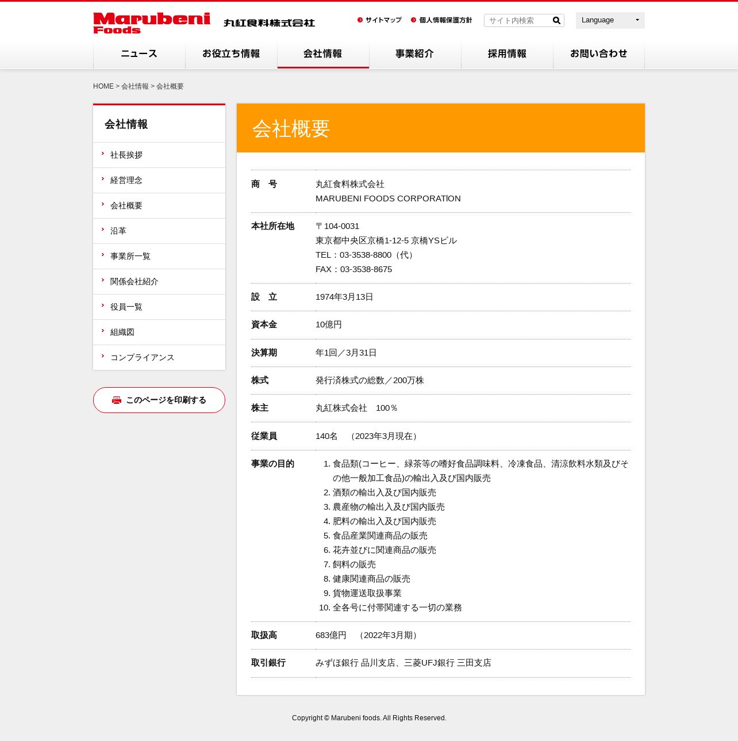Click the date 1974年3月13日
Screen dimensions: 738x741
(344, 297)
